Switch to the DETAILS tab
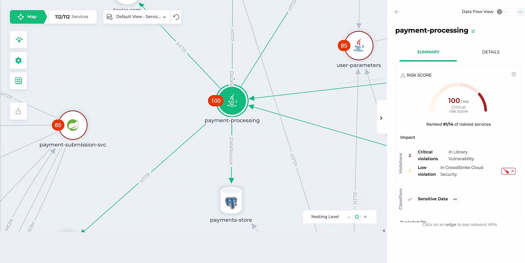 (490, 52)
